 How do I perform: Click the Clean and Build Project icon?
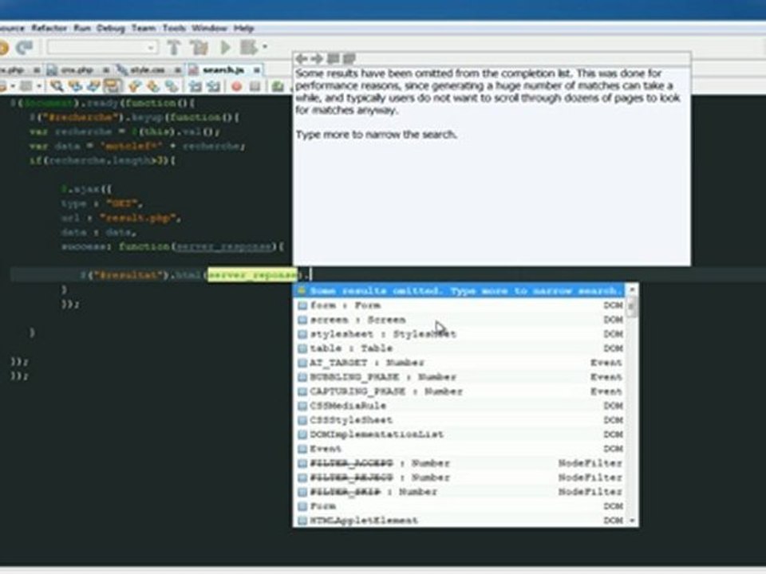point(199,47)
